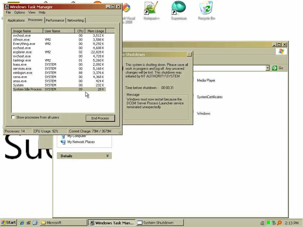Open the Notepad++ desktop shortcut
This screenshot has height=227, width=303.
[151, 10]
